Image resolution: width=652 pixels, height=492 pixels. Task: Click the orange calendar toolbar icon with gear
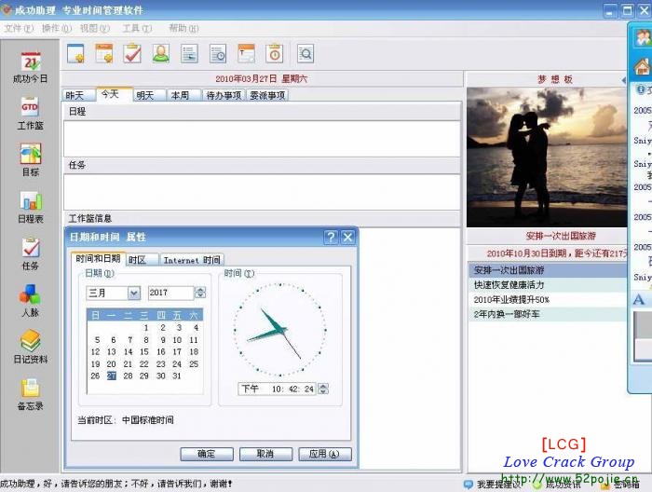(x=104, y=54)
